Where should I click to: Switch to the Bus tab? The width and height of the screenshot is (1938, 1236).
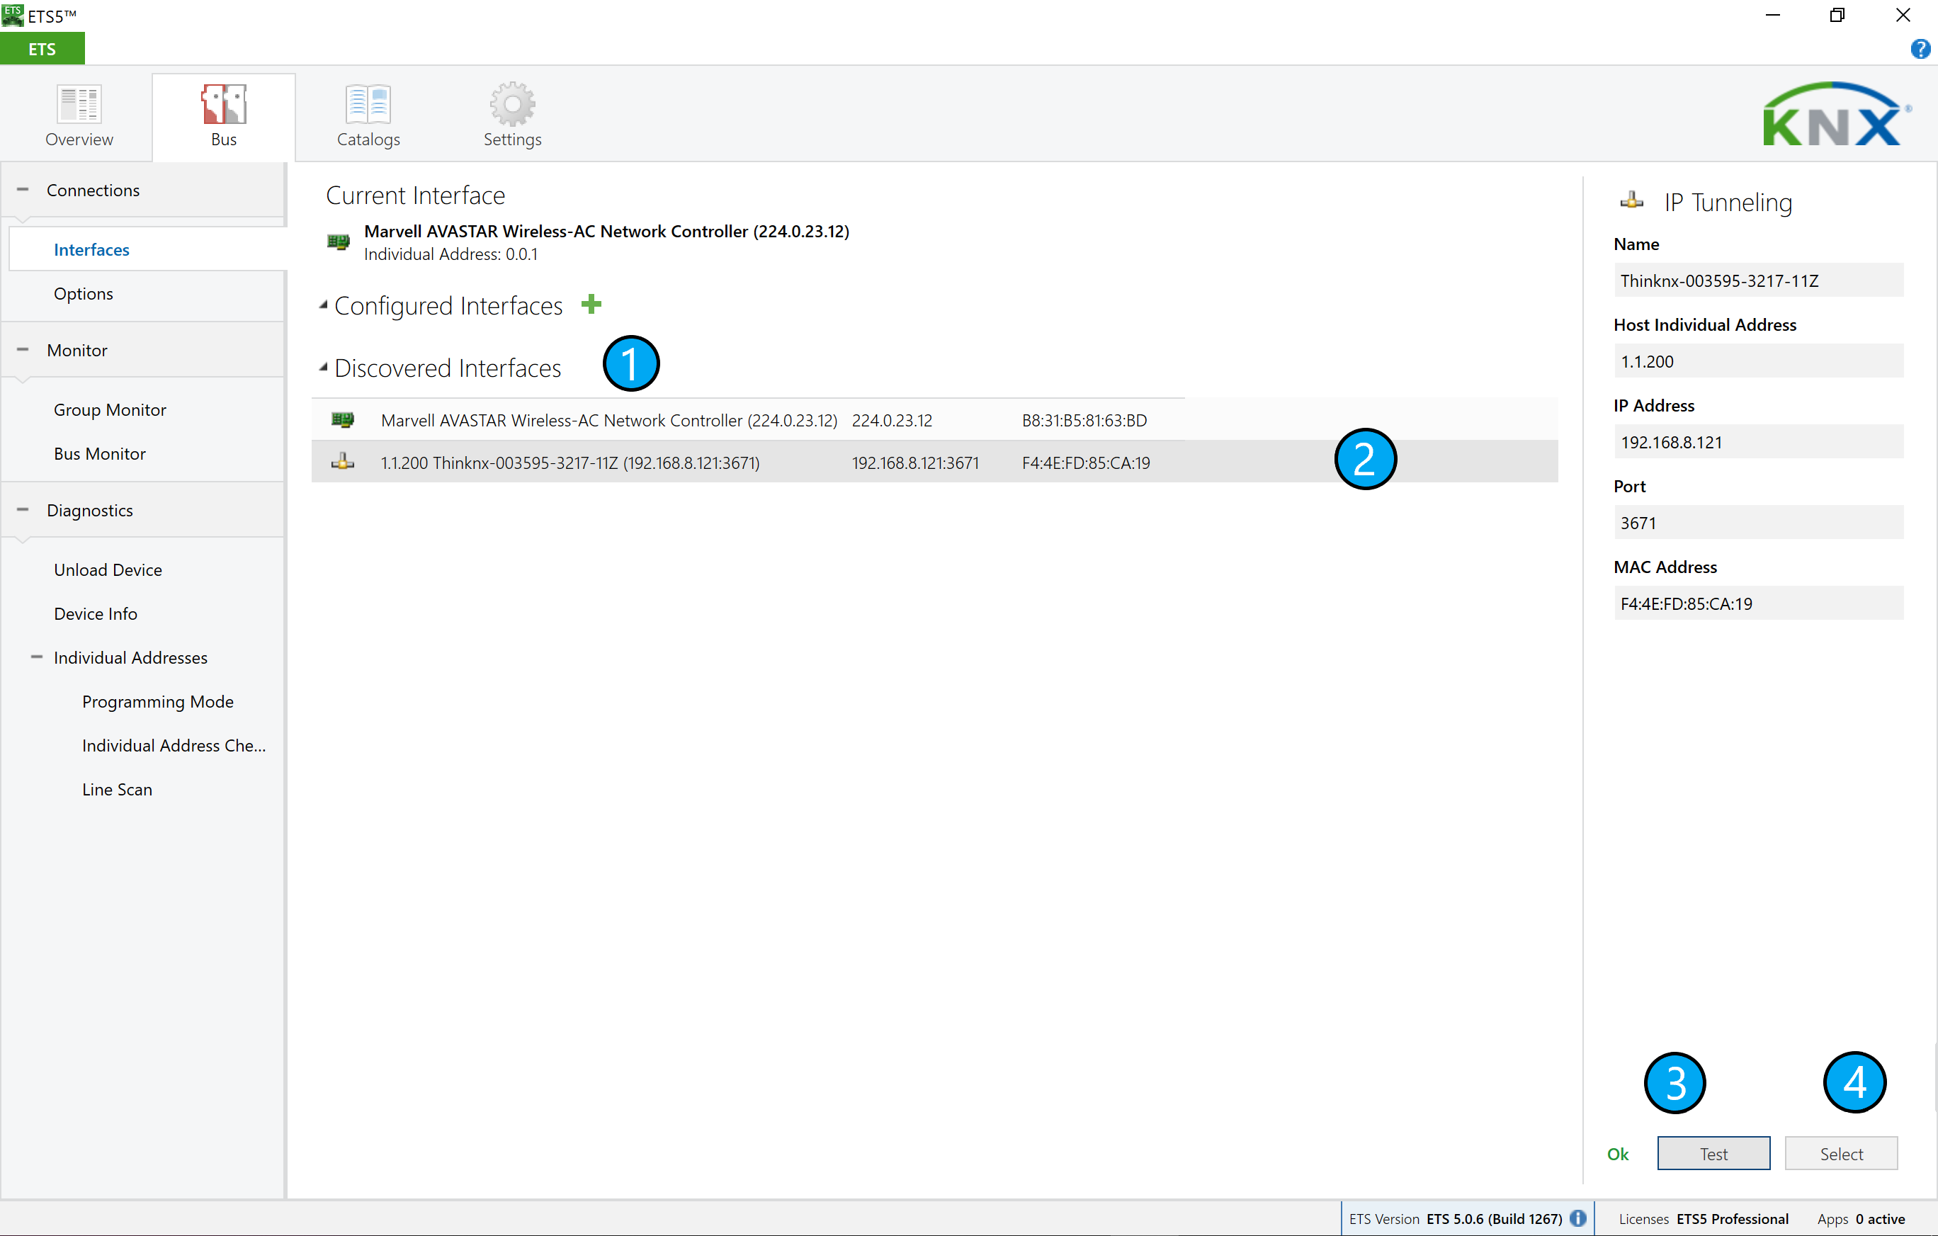(x=224, y=117)
